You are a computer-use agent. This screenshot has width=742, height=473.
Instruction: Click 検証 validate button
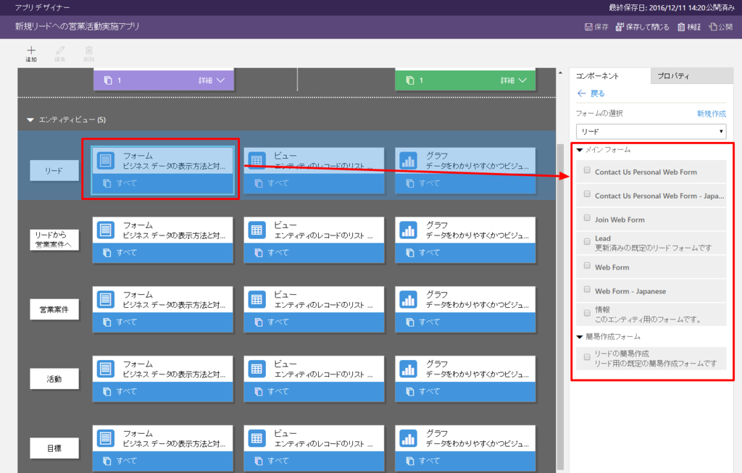689,27
